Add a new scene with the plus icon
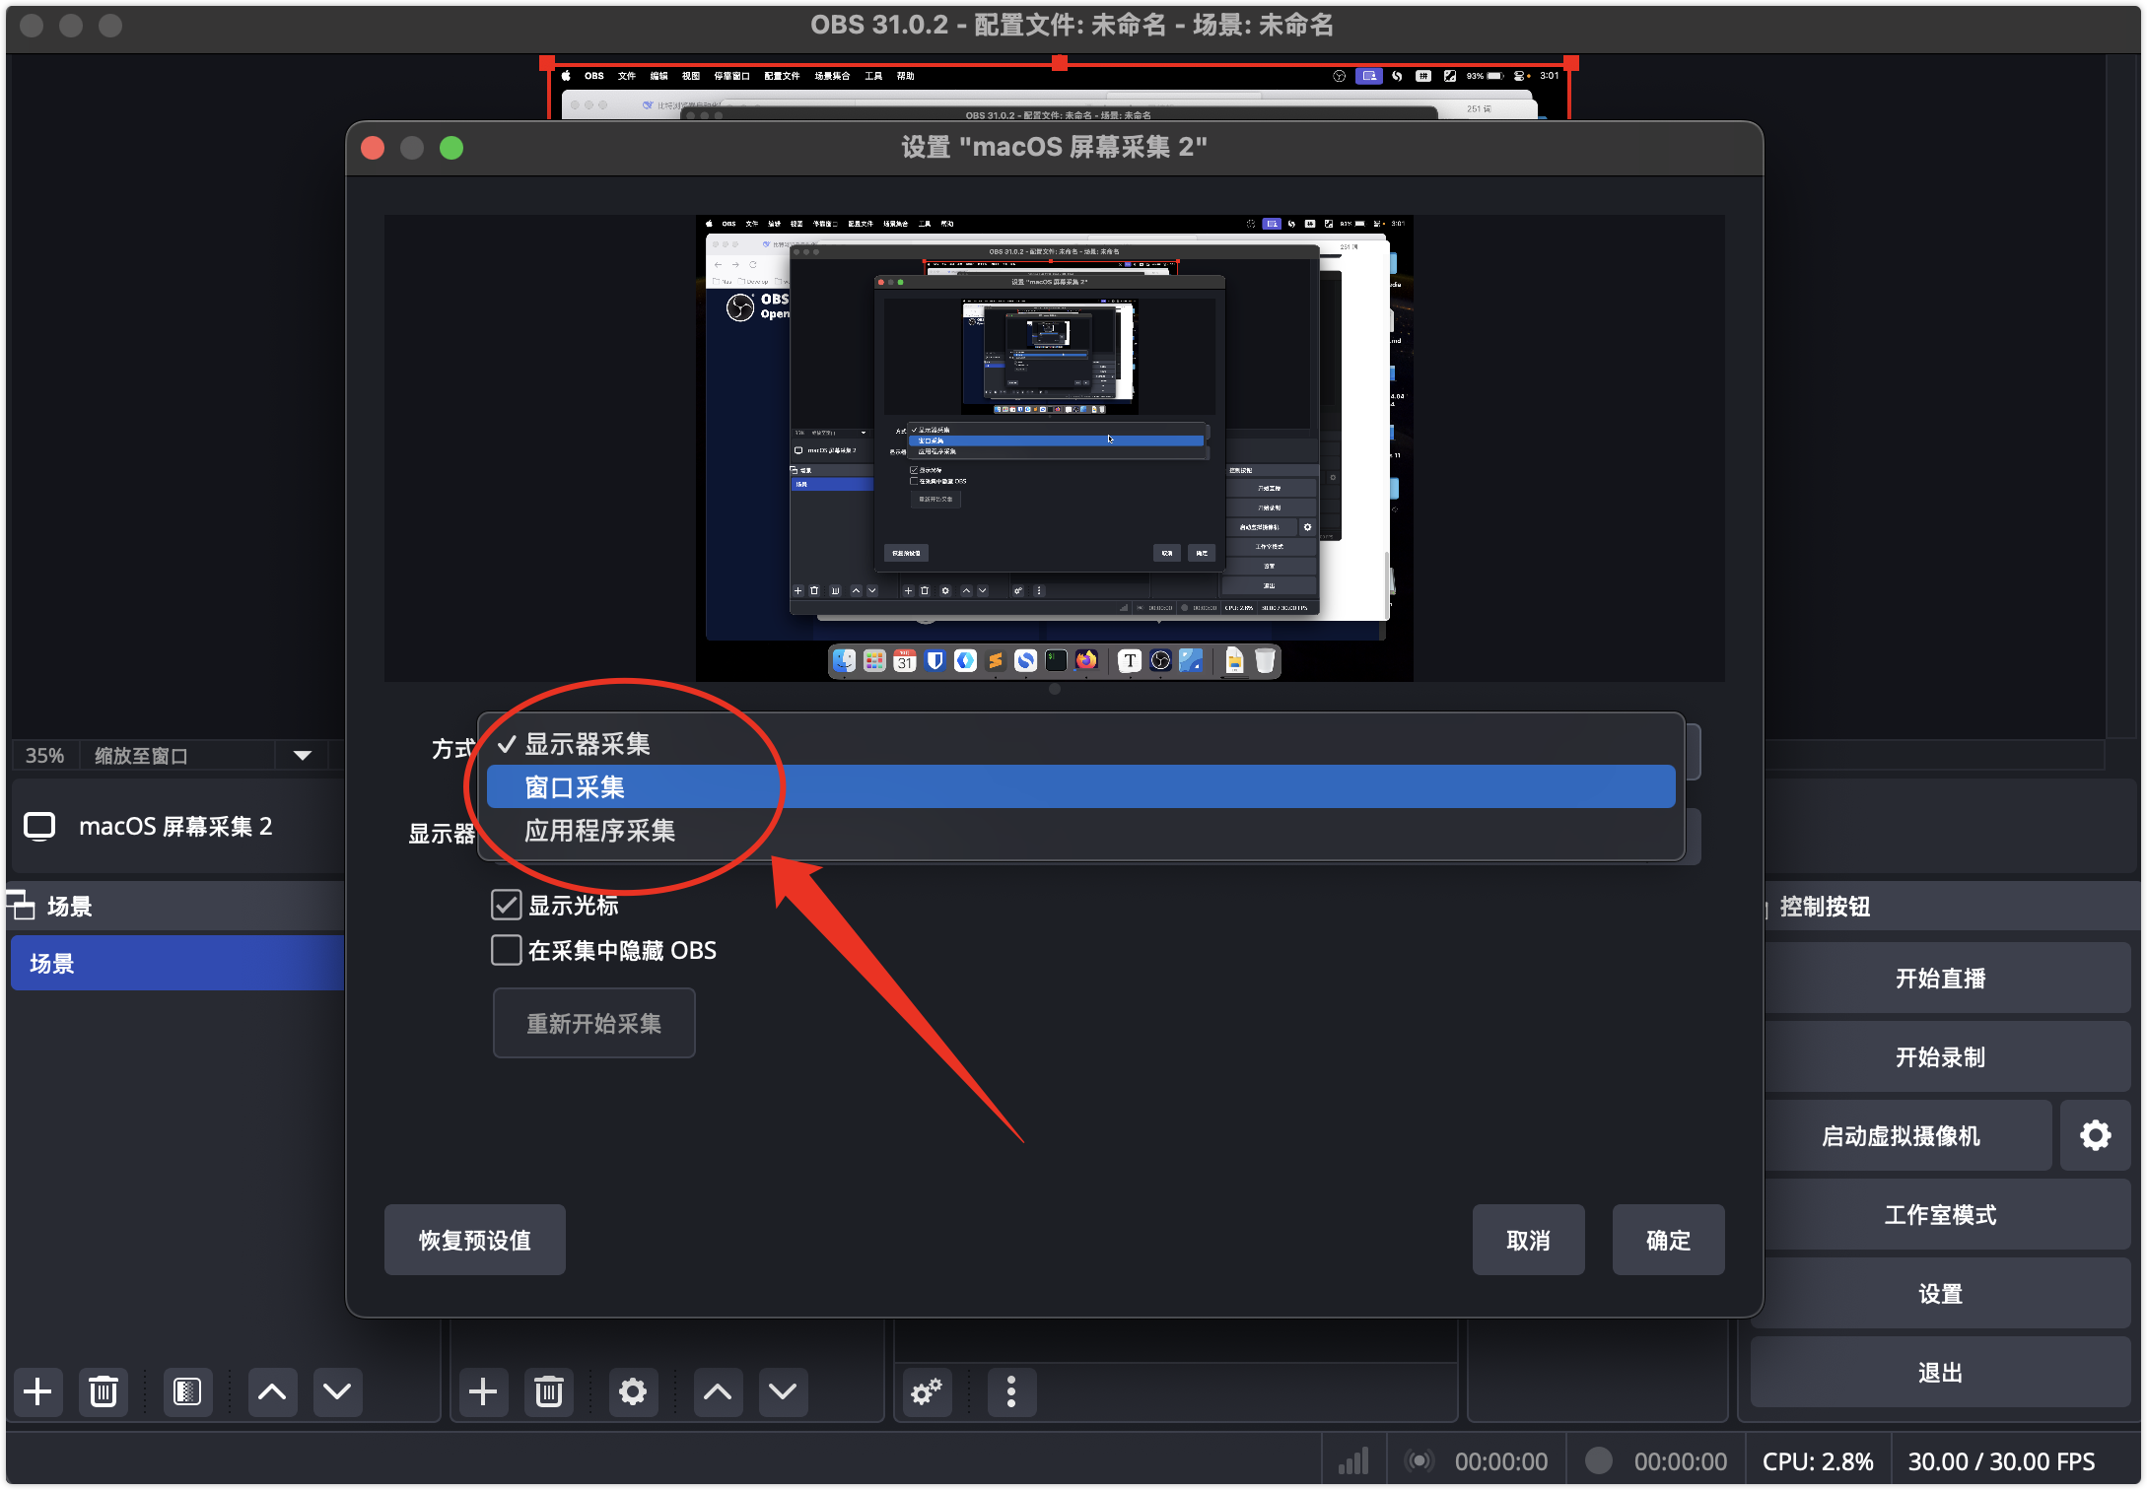Viewport: 2147px width, 1490px height. 37,1391
